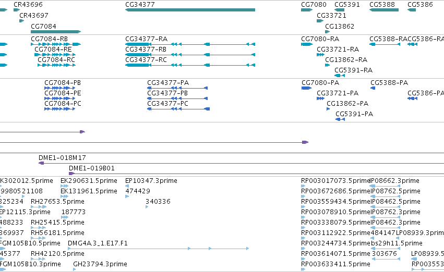Open transcript CG34377-RB
The image size is (444, 272).
point(146,49)
